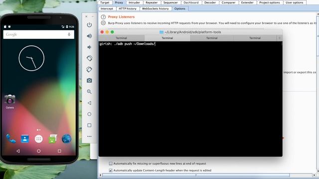Select the third Terminal tab
319x179 pixels.
coord(212,38)
